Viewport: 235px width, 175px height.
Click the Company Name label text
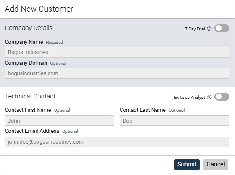[24, 42]
